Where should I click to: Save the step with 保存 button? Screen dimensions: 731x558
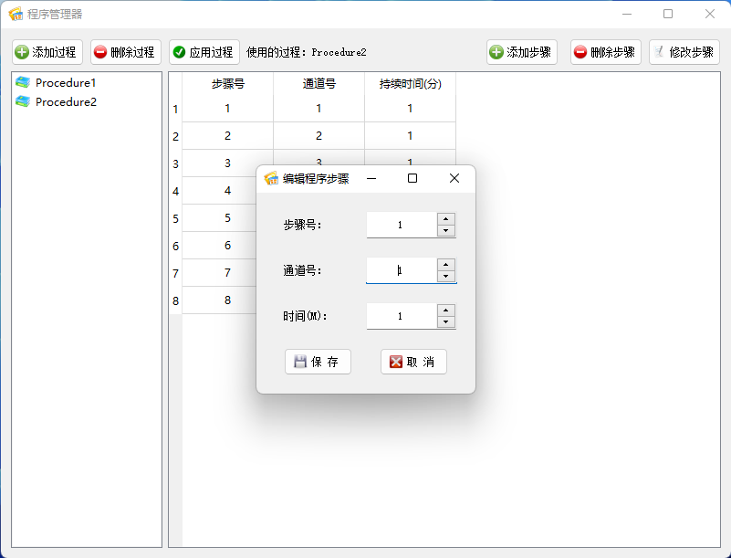click(318, 362)
